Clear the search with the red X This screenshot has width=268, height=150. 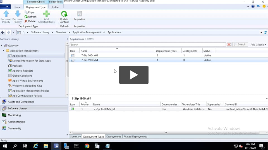229,44
